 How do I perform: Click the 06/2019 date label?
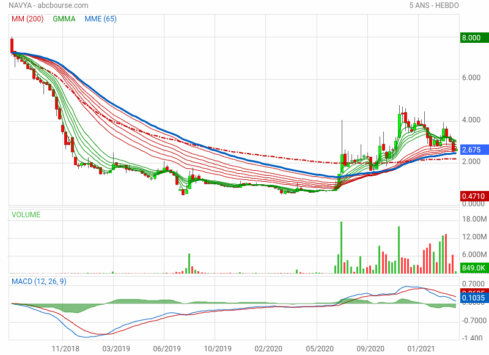[x=167, y=348]
